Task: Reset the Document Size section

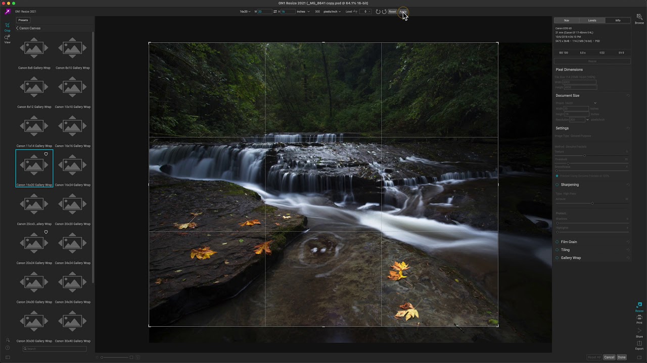Action: [628, 95]
